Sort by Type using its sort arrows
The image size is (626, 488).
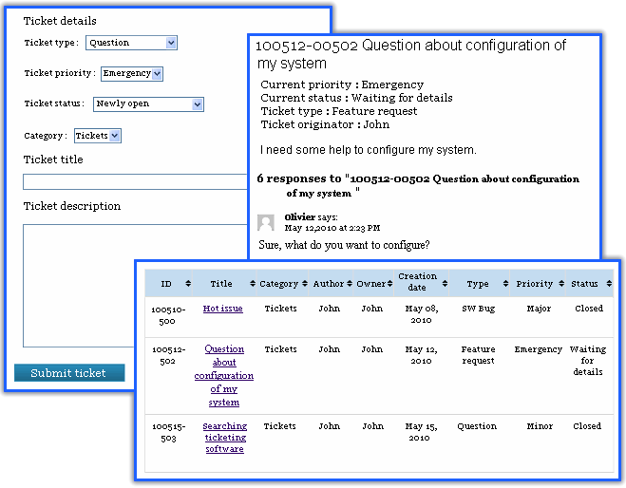505,284
